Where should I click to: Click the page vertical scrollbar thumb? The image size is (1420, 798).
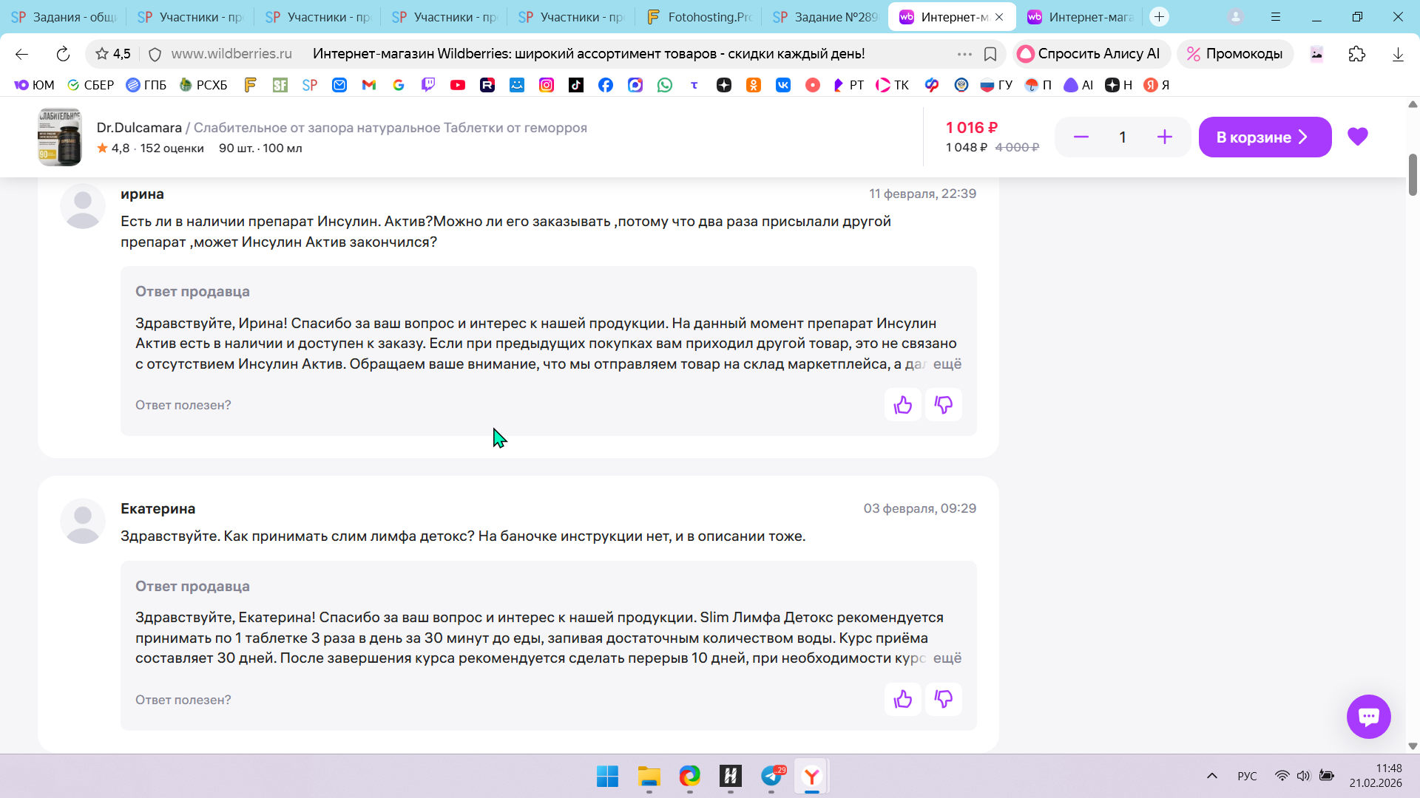coord(1412,174)
